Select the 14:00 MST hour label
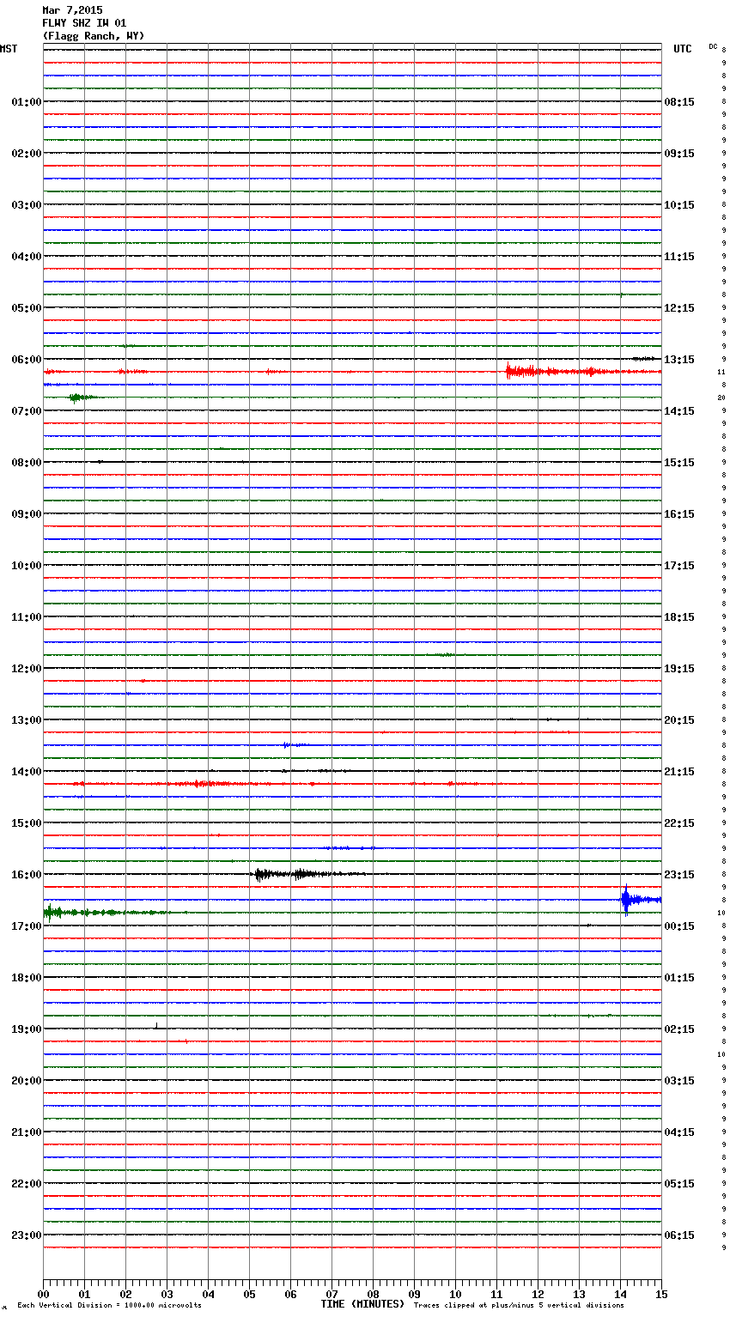The image size is (730, 1317). click(x=27, y=772)
